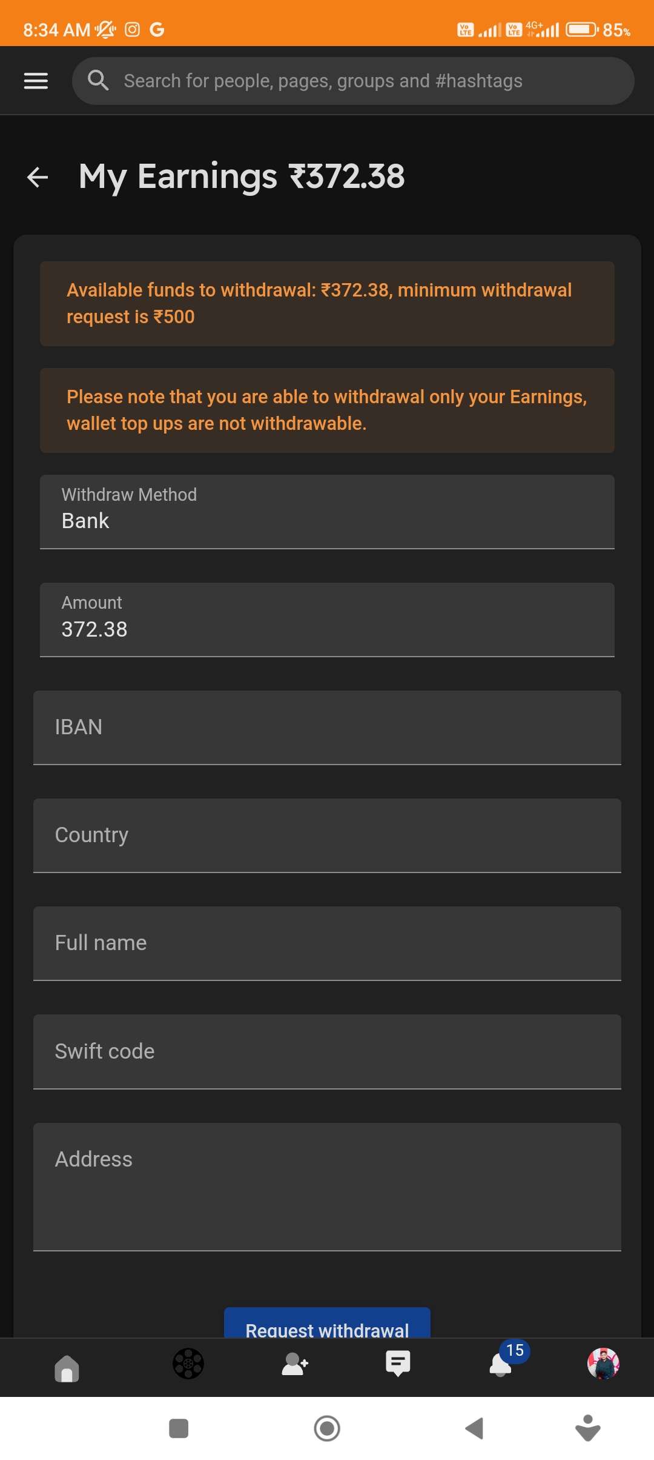Tap the search magnifier icon

tap(98, 81)
